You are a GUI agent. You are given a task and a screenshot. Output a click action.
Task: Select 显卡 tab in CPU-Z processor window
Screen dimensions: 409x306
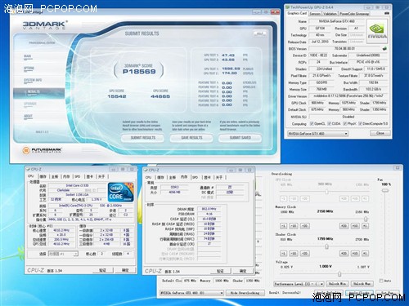tap(90, 177)
